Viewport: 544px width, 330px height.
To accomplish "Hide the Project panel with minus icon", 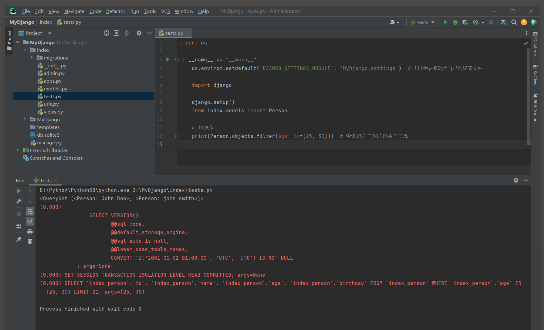I will pyautogui.click(x=149, y=33).
